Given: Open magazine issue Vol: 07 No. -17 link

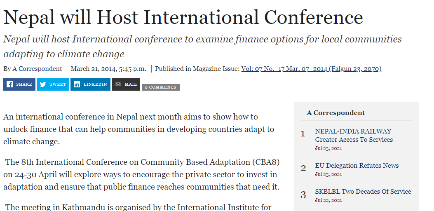Looking at the screenshot, I should [x=311, y=69].
